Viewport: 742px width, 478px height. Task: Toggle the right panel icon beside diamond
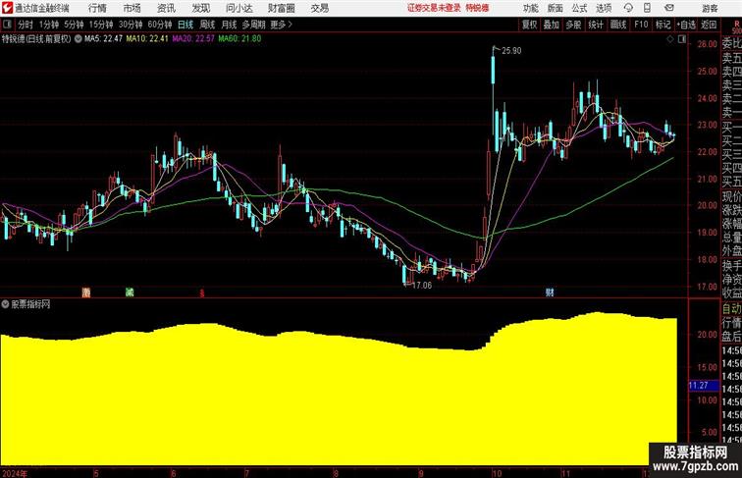[x=682, y=39]
